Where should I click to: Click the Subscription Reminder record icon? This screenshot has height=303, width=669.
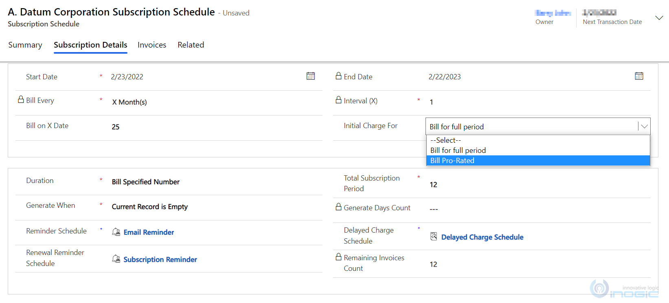pyautogui.click(x=116, y=259)
